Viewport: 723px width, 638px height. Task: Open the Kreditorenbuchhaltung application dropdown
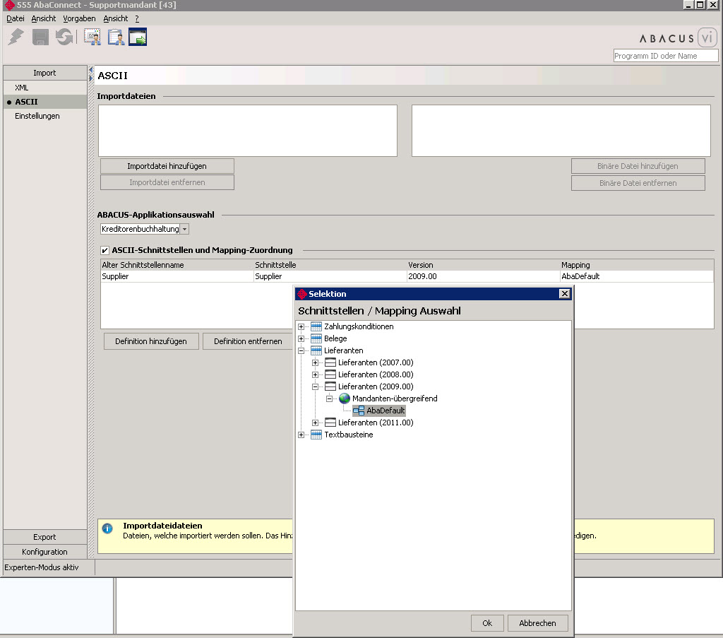click(184, 229)
